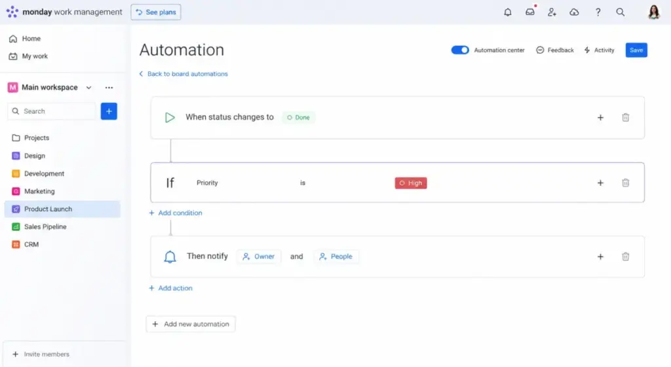
Task: Click the blue plus add button in sidebar
Action: coord(109,111)
